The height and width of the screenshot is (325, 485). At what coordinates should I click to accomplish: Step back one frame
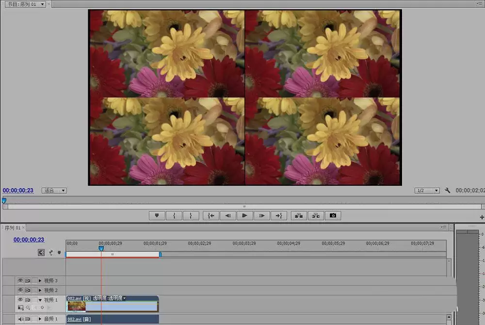tap(228, 215)
